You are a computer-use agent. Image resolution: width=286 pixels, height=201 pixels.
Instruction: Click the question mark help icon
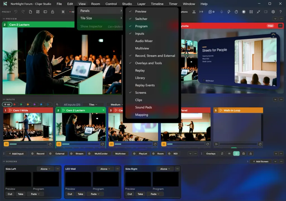[280, 12]
